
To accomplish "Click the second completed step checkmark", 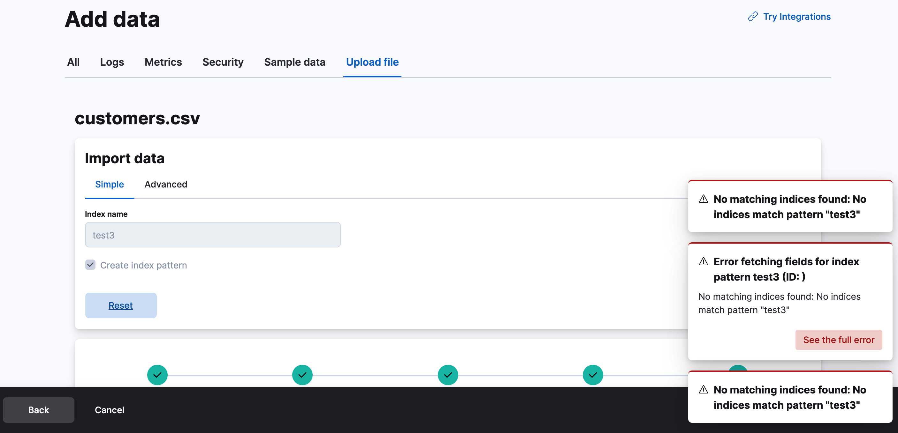I will [x=302, y=375].
